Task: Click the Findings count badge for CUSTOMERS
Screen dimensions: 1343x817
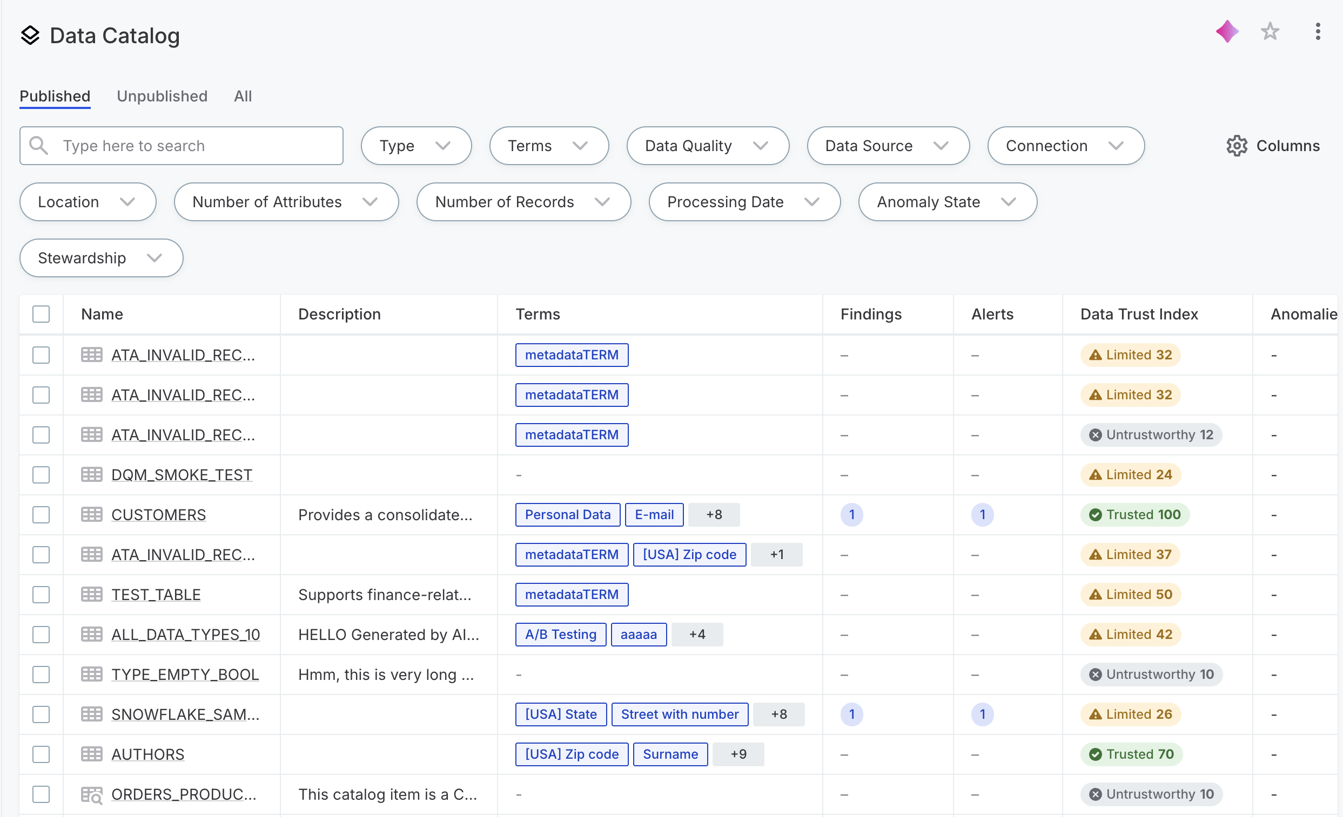Action: [851, 515]
